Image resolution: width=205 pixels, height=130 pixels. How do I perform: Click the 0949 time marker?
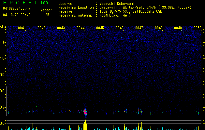pos(178,28)
